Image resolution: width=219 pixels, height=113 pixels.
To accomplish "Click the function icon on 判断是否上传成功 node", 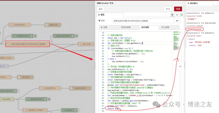I will pos(24,110).
